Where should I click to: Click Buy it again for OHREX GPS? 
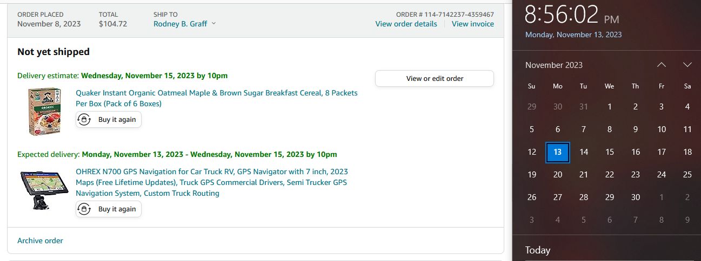click(109, 209)
